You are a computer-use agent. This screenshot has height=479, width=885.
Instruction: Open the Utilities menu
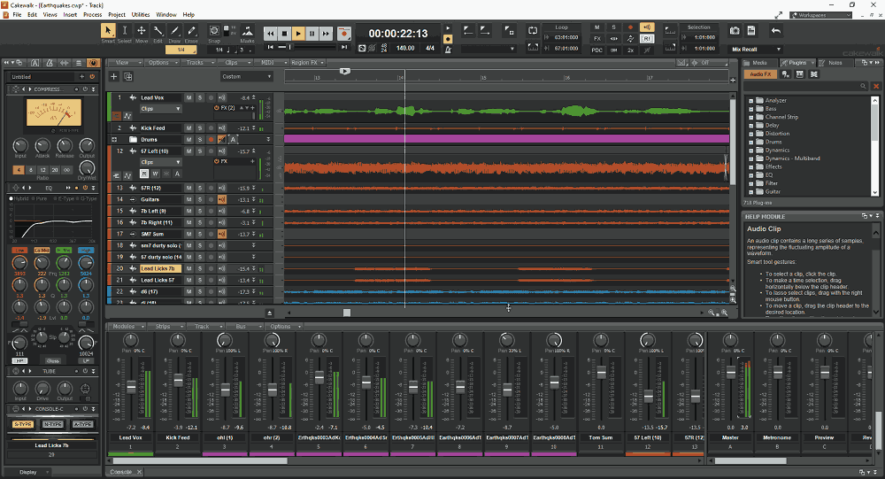point(141,15)
